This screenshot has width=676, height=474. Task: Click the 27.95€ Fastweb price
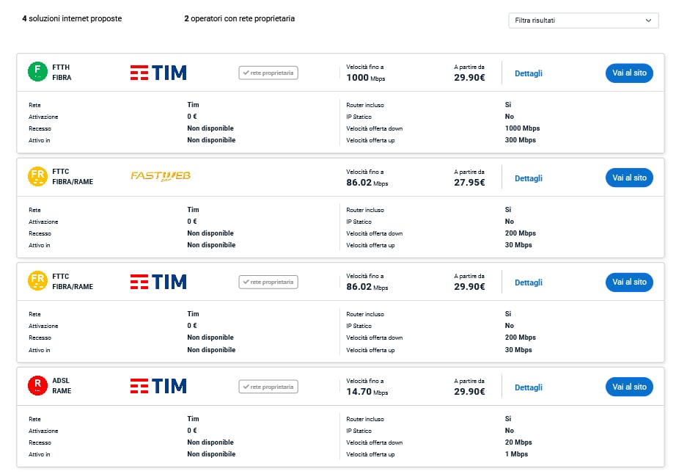(469, 183)
